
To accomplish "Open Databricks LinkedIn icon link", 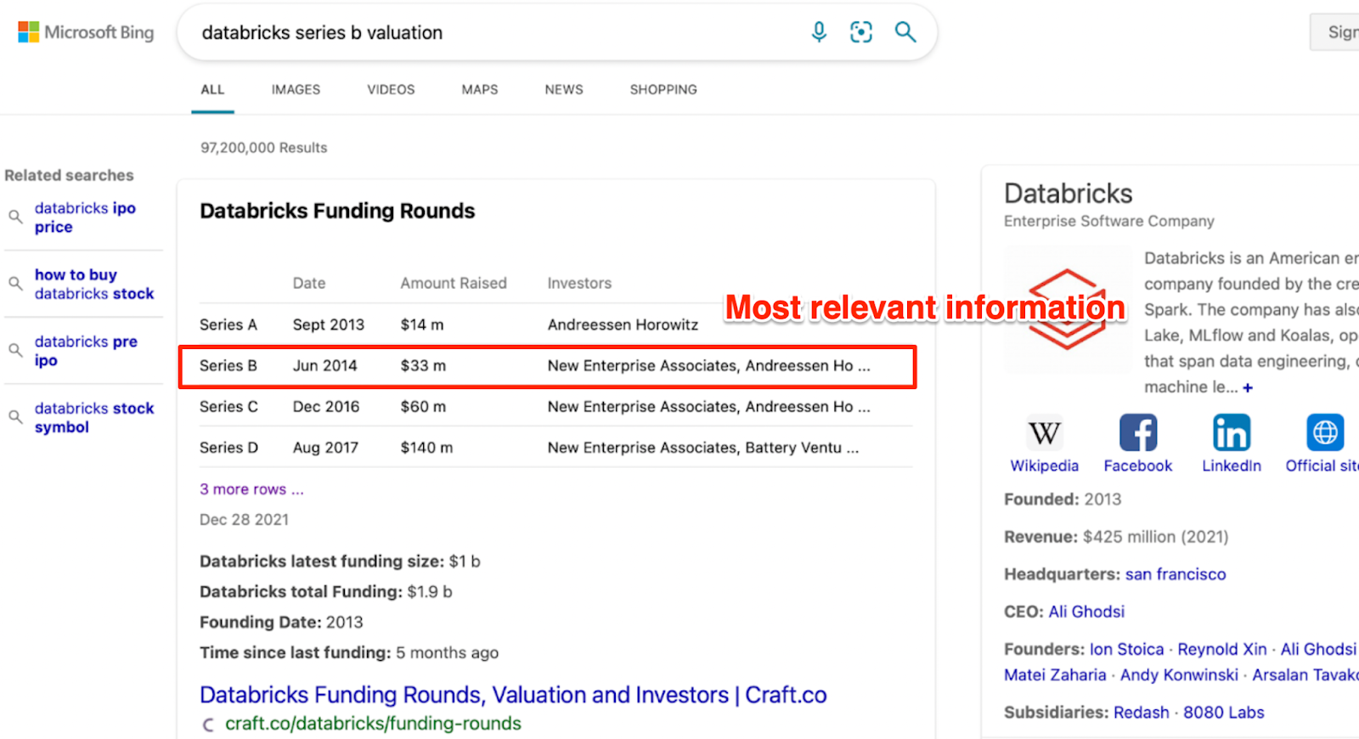I will (1231, 433).
